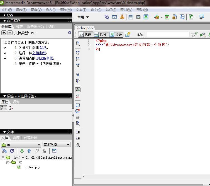210x186 pixels.
Task: Apply Comment from coding toolbar
Action: coord(78,105)
